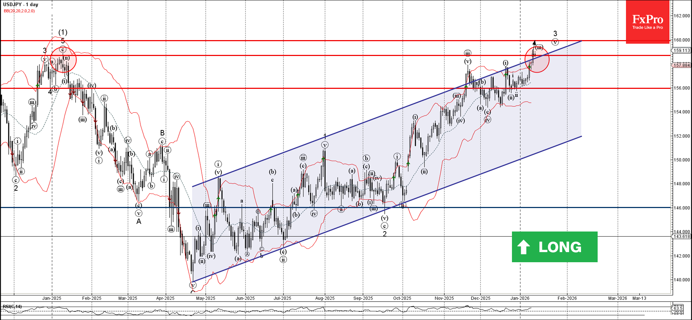692x320 pixels.
Task: Click the Aug-2025 date axis label
Action: pyautogui.click(x=325, y=298)
